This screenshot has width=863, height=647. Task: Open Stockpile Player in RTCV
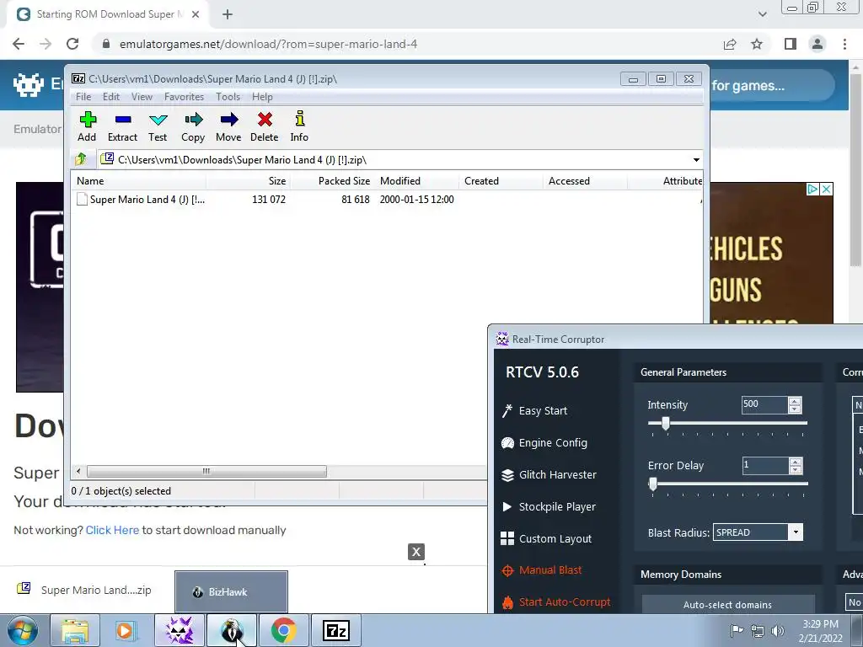548,506
